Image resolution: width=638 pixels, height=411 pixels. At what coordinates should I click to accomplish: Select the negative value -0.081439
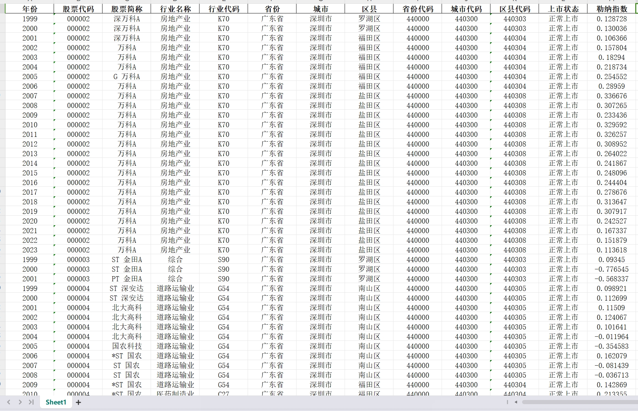pos(612,366)
